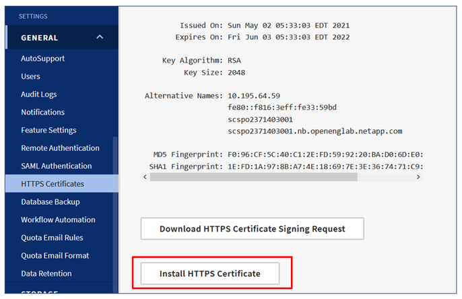Click the Issued On date value
The height and width of the screenshot is (299, 462).
point(288,26)
